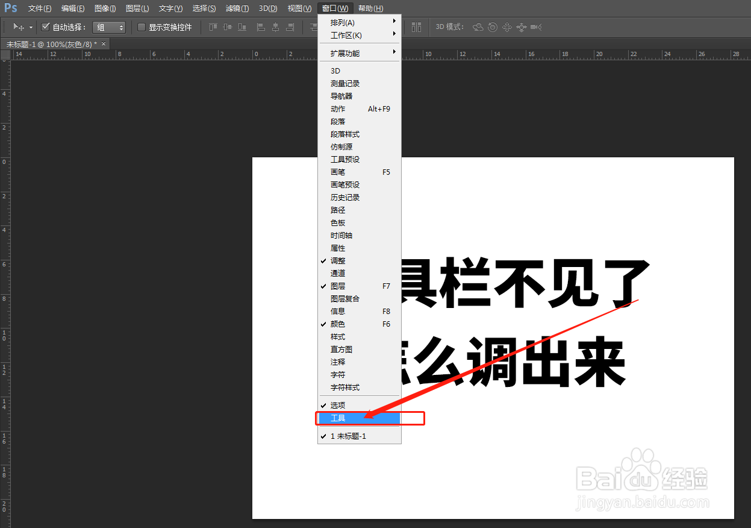This screenshot has height=528, width=751.
Task: Choose 3D panel in Window menu list
Action: 360,71
